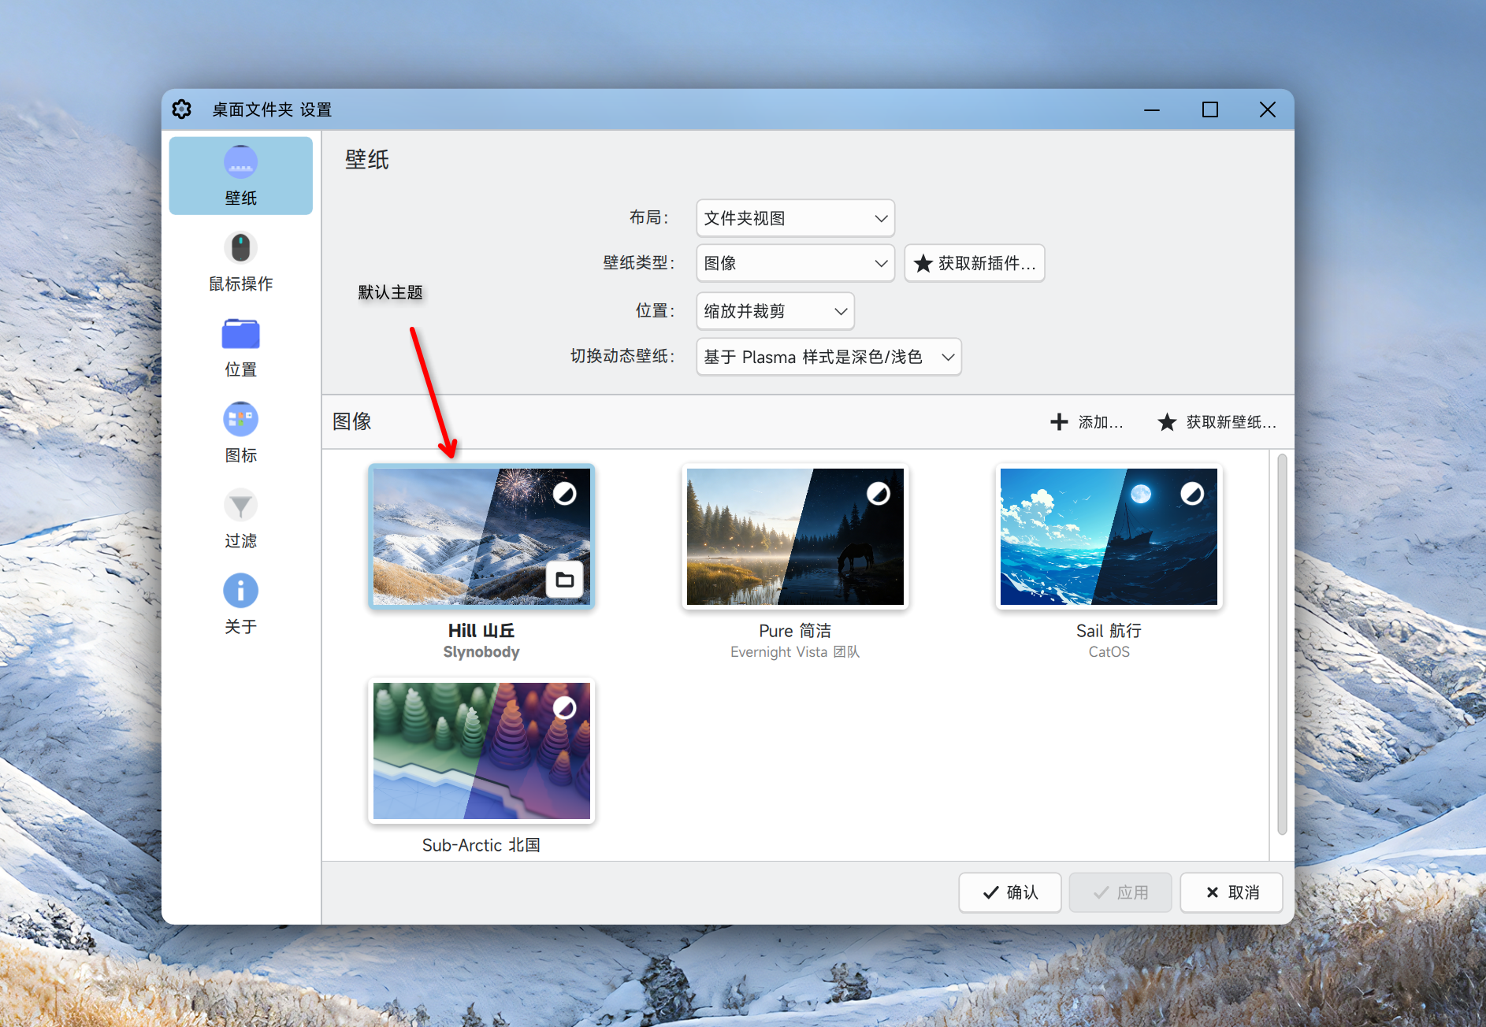Select the Sub-Arctic 北国 wallpaper thumbnail
This screenshot has height=1027, width=1486.
481,751
